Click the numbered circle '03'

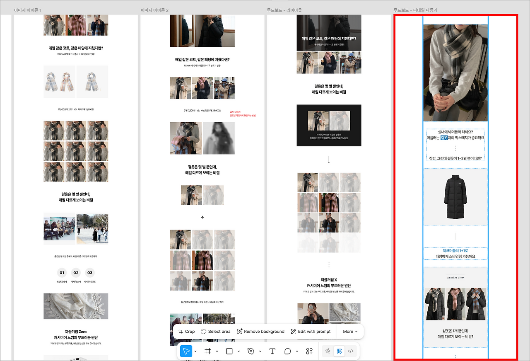90,273
